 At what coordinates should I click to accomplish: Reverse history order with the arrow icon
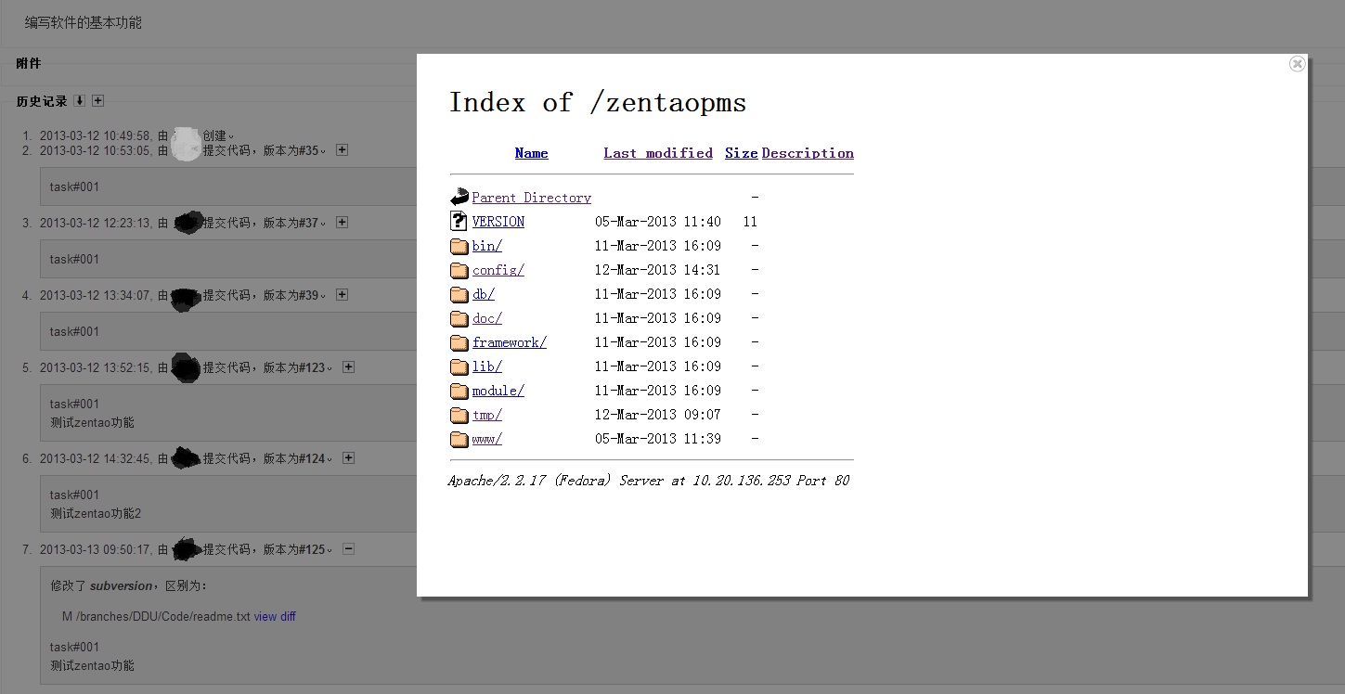pyautogui.click(x=80, y=100)
